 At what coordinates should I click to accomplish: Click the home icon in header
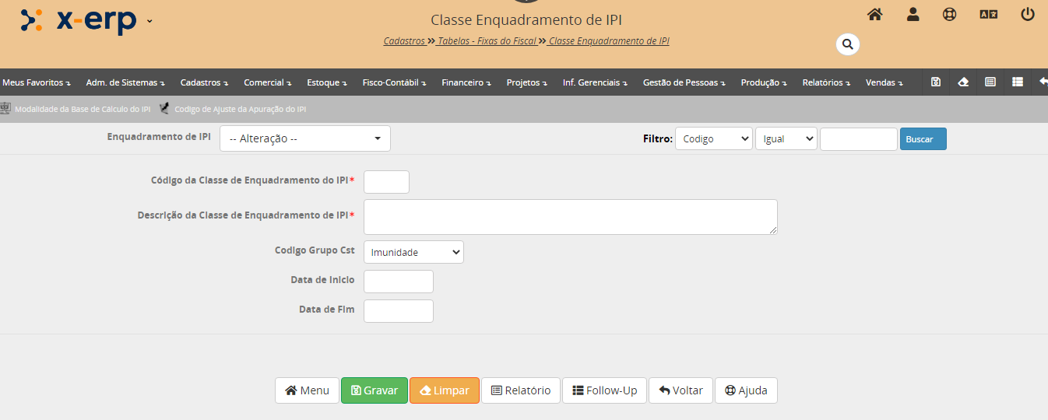pyautogui.click(x=874, y=14)
